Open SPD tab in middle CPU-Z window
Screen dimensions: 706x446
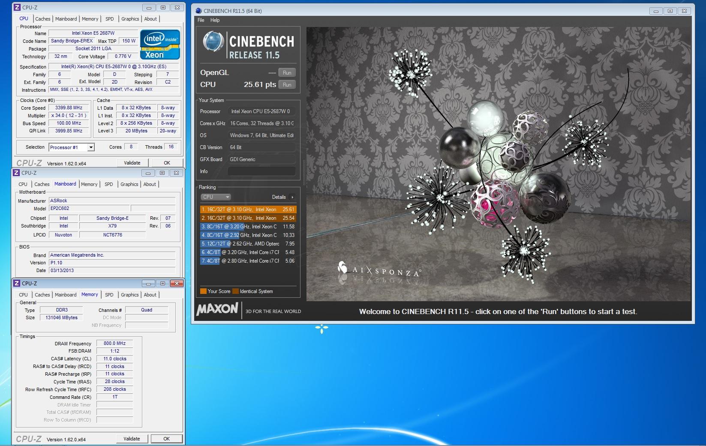(x=109, y=184)
